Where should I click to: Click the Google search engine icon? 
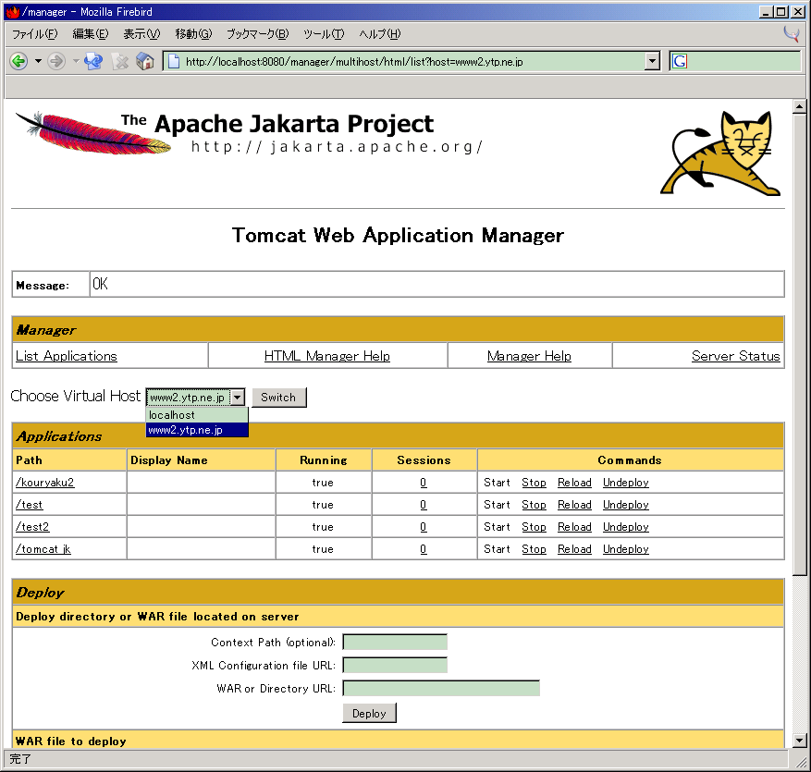coord(680,62)
